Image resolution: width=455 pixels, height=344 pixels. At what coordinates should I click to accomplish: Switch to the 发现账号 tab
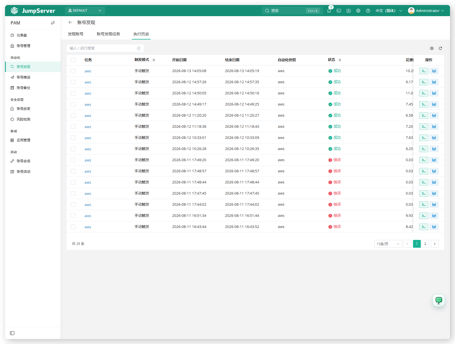point(76,34)
